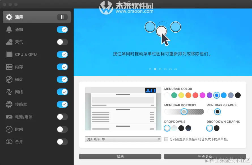Choose red menubar color swatch

(195, 95)
